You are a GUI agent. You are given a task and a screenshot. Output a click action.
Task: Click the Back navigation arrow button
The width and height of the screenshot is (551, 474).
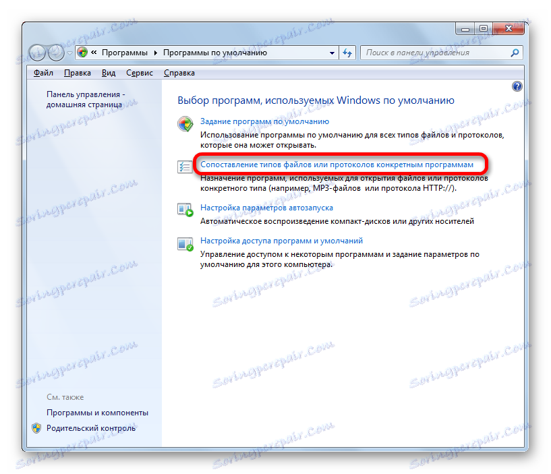38,53
